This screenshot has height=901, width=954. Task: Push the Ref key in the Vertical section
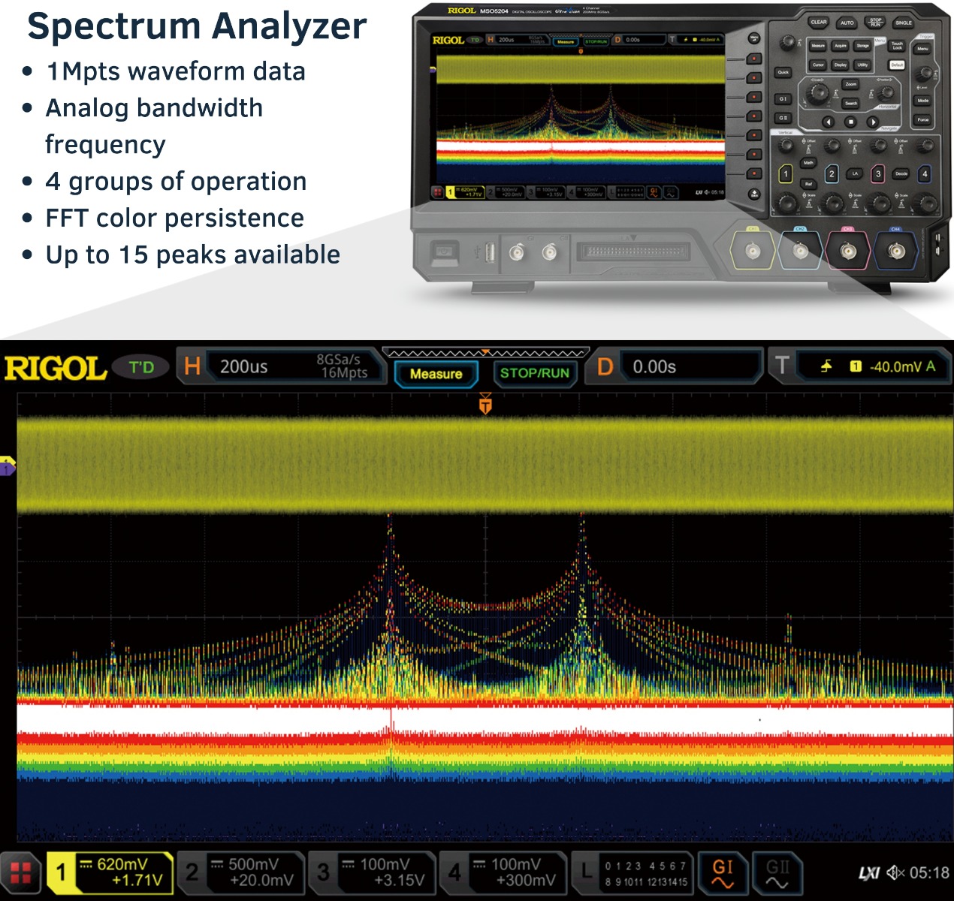tap(808, 183)
